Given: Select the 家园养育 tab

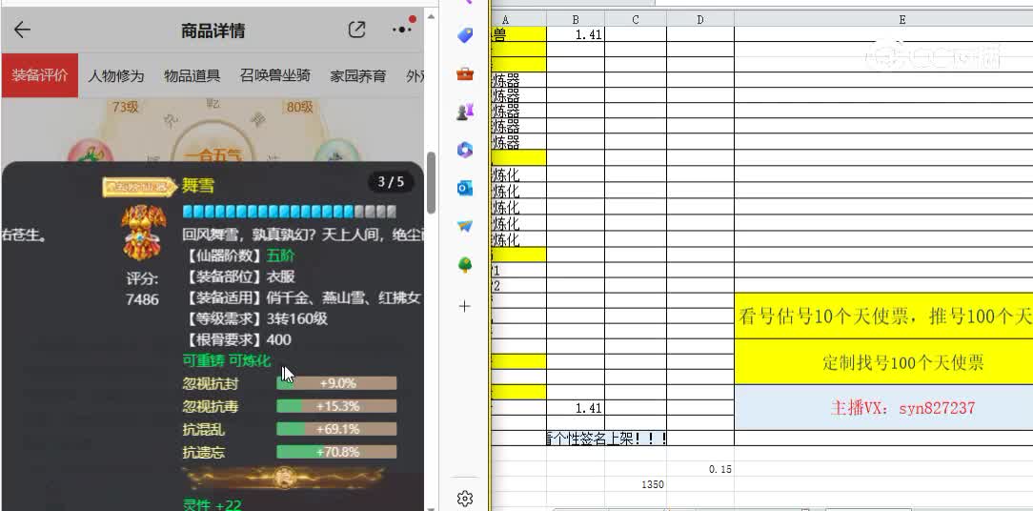Looking at the screenshot, I should click(357, 76).
